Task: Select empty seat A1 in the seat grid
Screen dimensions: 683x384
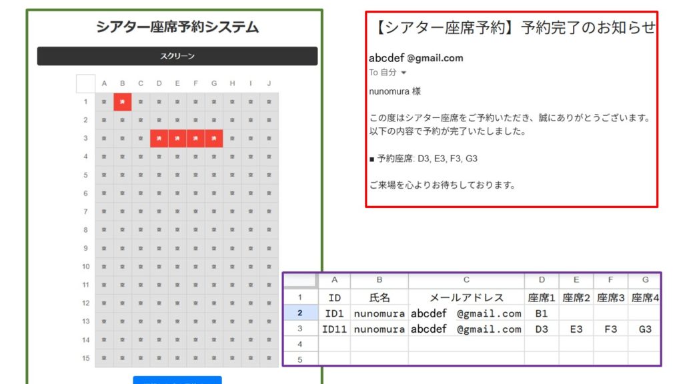Action: [x=104, y=102]
